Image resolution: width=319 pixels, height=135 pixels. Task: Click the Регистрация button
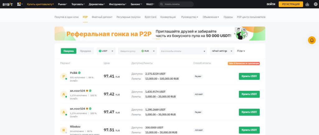click(x=291, y=4)
